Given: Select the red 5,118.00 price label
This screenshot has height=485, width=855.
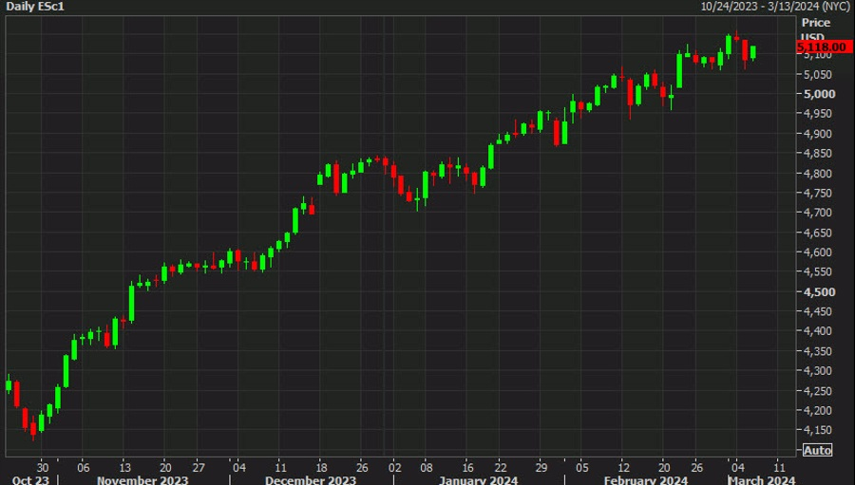Looking at the screenshot, I should (824, 47).
